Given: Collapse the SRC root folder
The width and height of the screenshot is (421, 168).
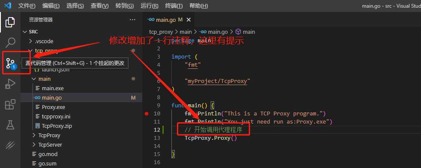Looking at the screenshot, I should coord(82,32).
